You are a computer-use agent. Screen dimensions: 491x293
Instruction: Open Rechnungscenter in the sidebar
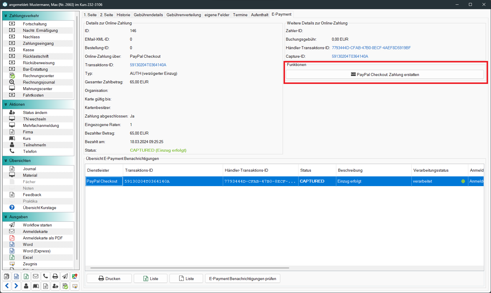click(x=39, y=76)
